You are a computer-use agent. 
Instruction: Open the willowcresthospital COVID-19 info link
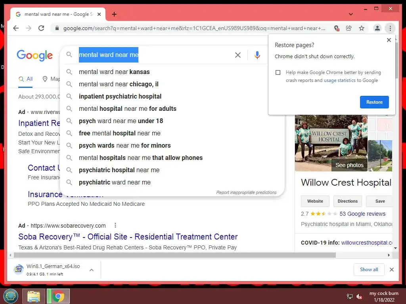(x=366, y=243)
